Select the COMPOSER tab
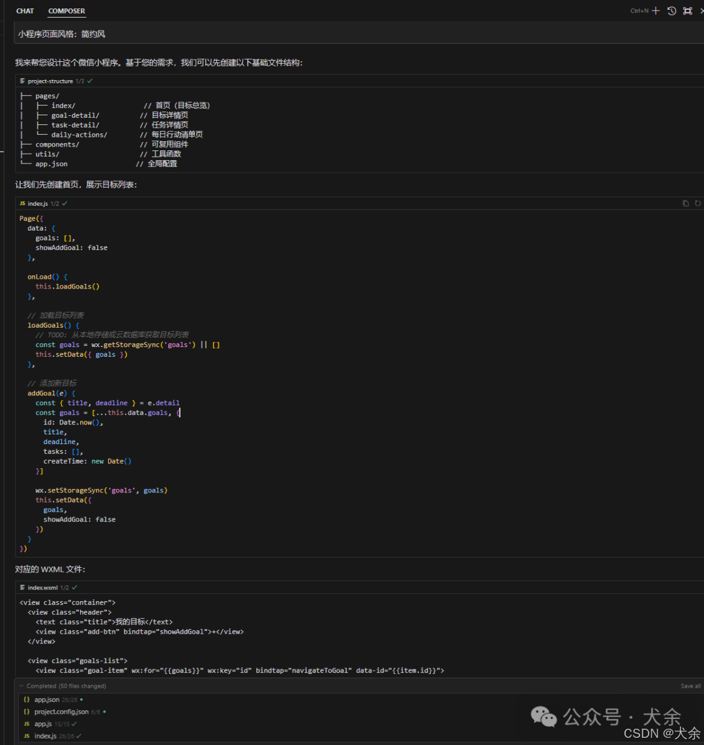The width and height of the screenshot is (704, 745). coord(66,11)
